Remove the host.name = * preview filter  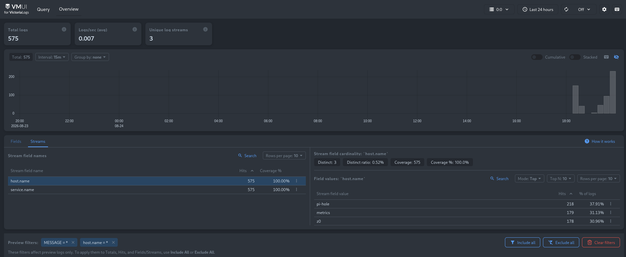113,242
